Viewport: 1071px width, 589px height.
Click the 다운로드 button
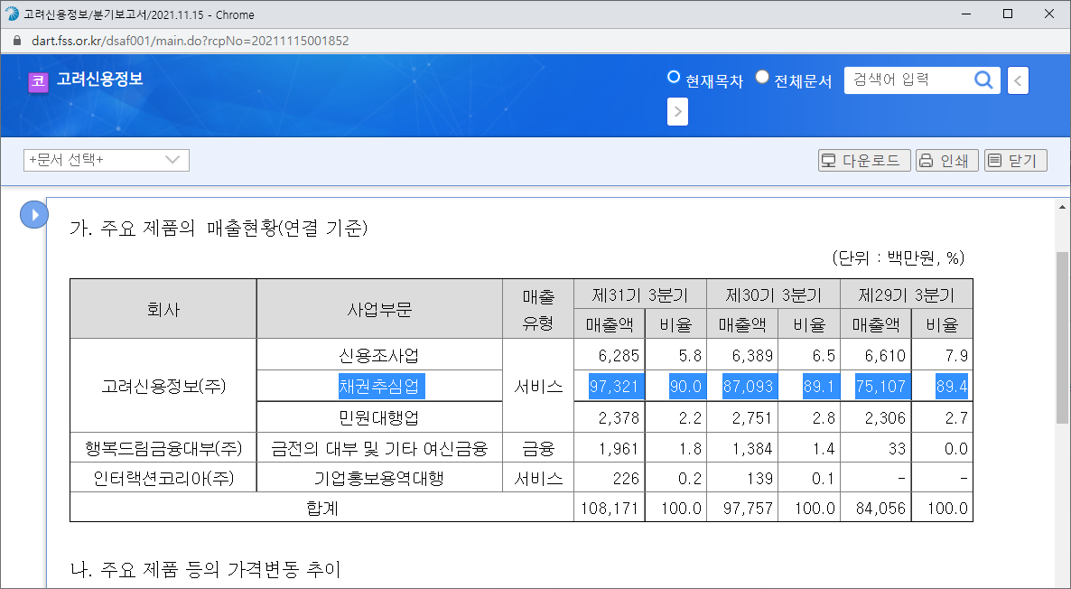[864, 161]
